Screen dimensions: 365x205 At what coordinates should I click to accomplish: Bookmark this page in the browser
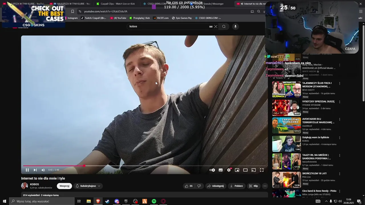click(72, 11)
